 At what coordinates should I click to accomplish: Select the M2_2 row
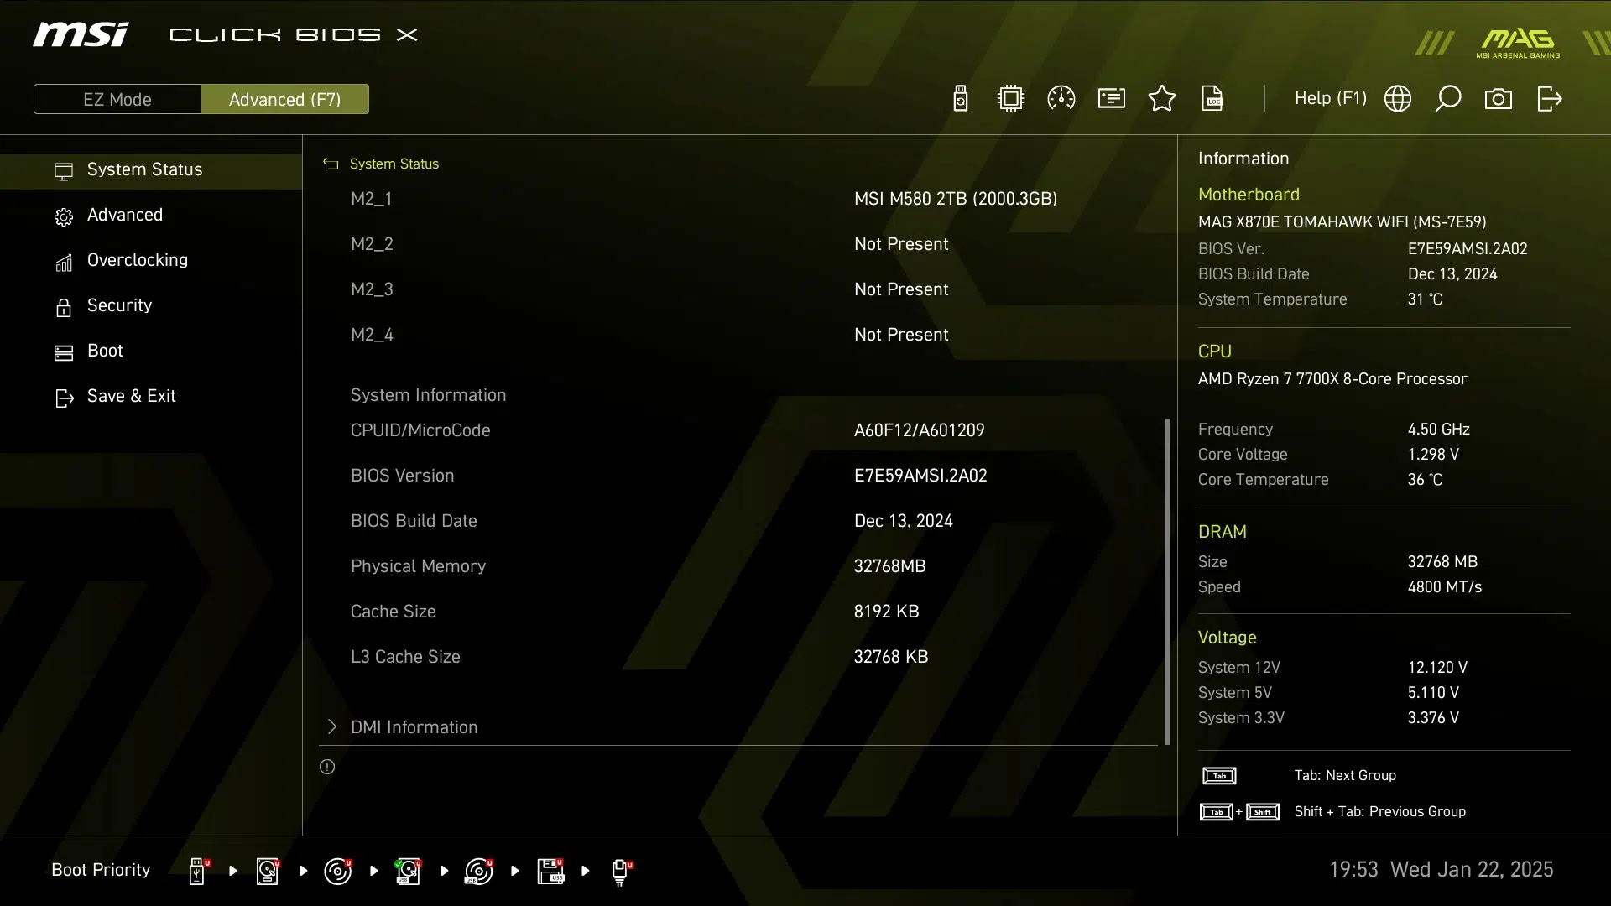(x=738, y=244)
